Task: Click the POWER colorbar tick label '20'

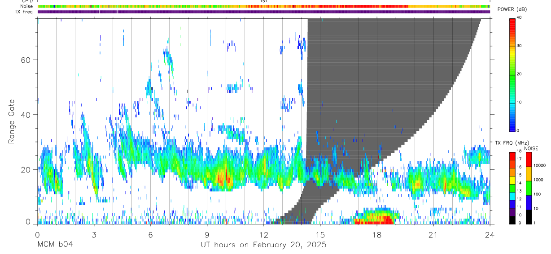Action: (520, 74)
